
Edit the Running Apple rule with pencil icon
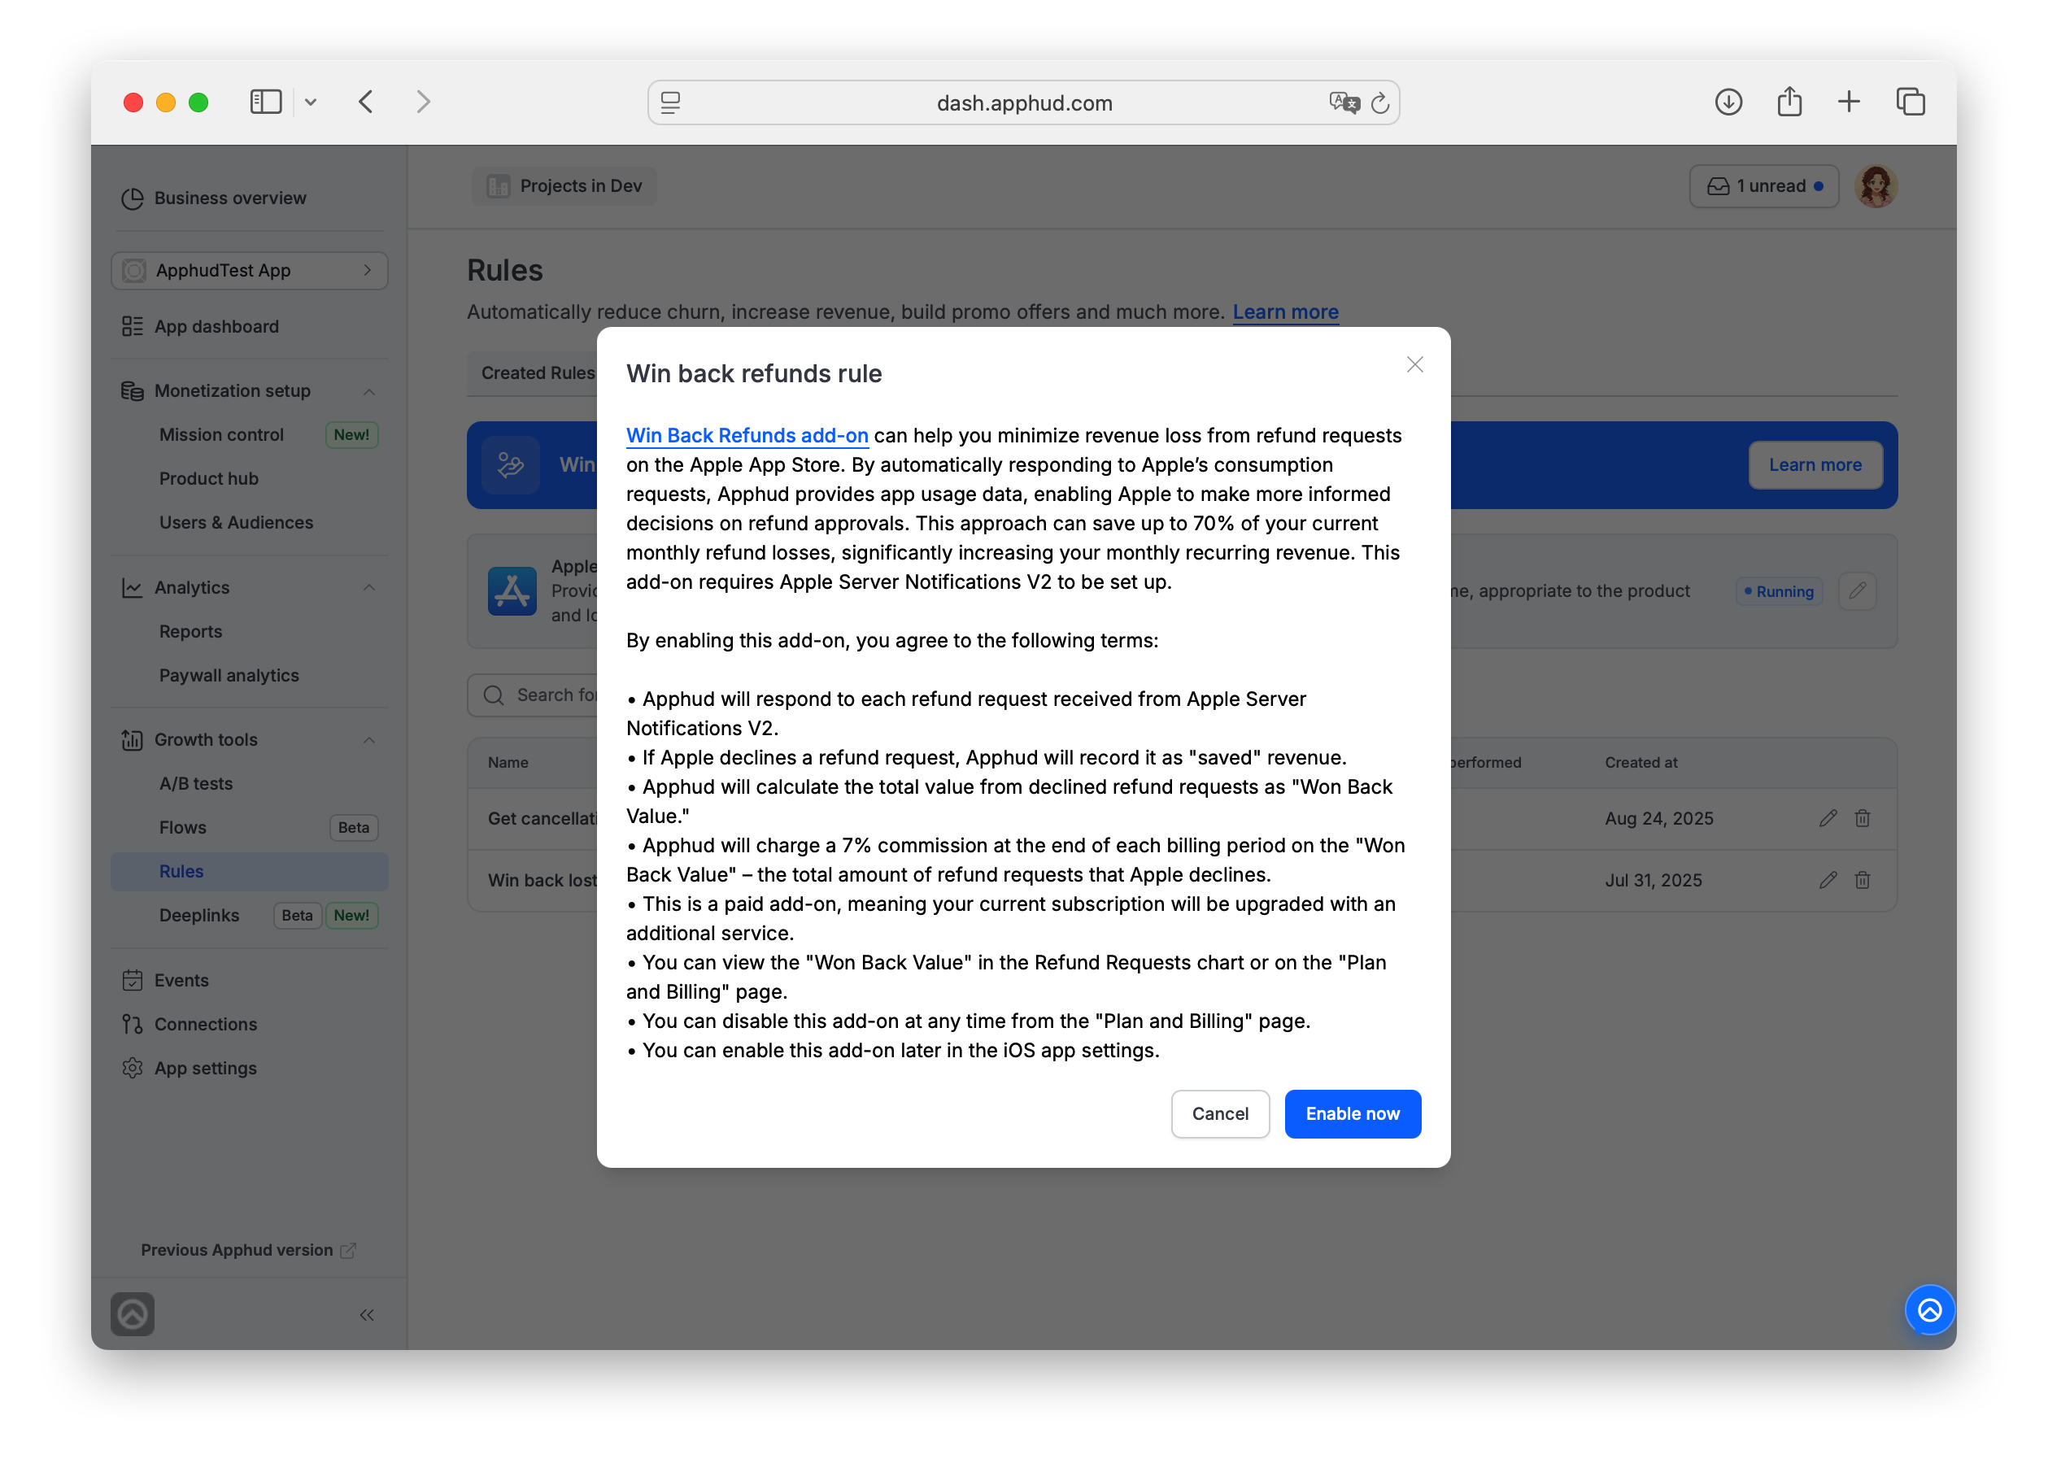click(1858, 591)
